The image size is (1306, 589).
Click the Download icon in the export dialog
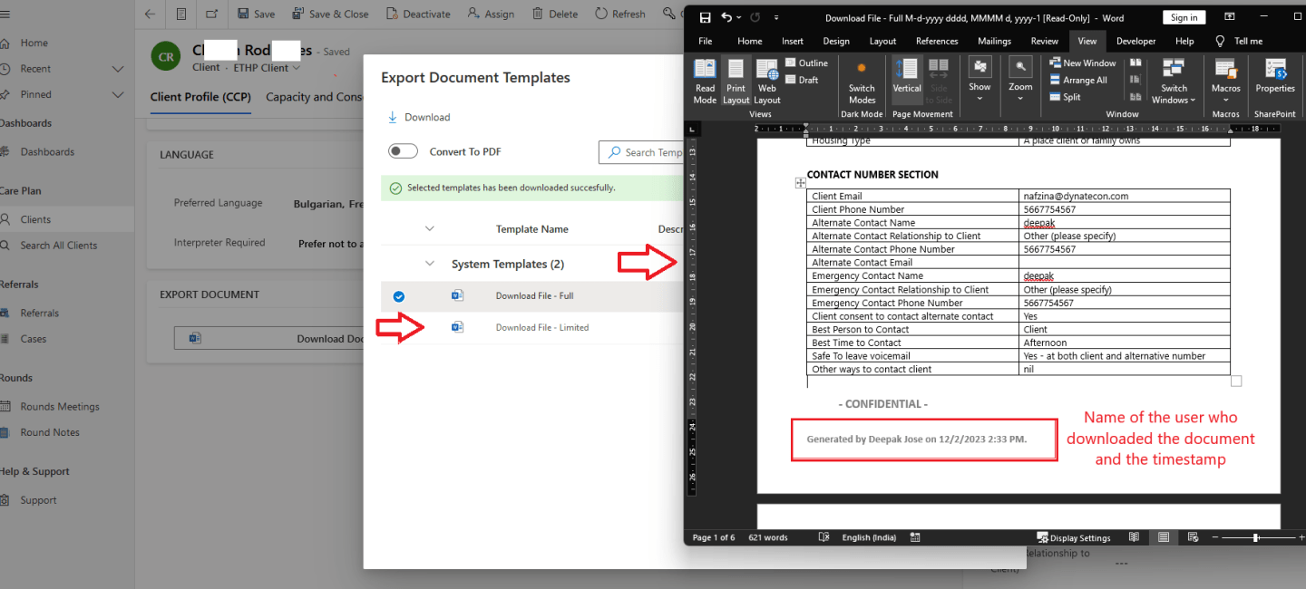tap(393, 117)
